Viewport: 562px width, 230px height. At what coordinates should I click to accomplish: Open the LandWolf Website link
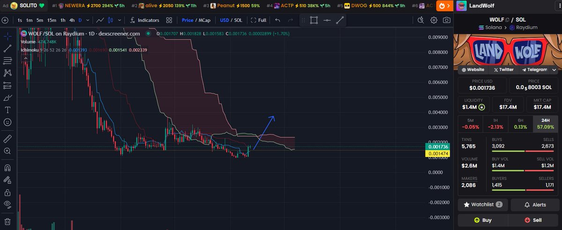point(473,69)
